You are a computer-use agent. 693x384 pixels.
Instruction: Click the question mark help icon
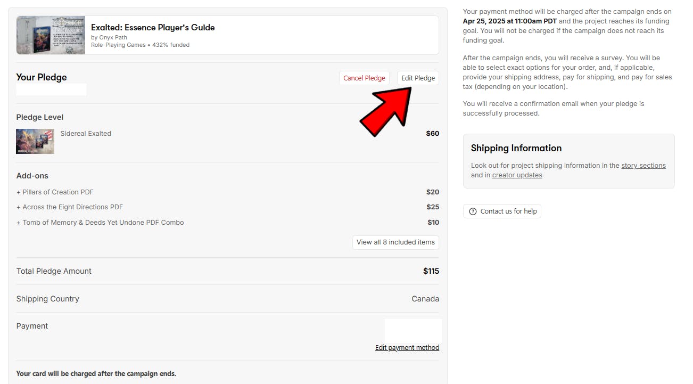(x=473, y=211)
